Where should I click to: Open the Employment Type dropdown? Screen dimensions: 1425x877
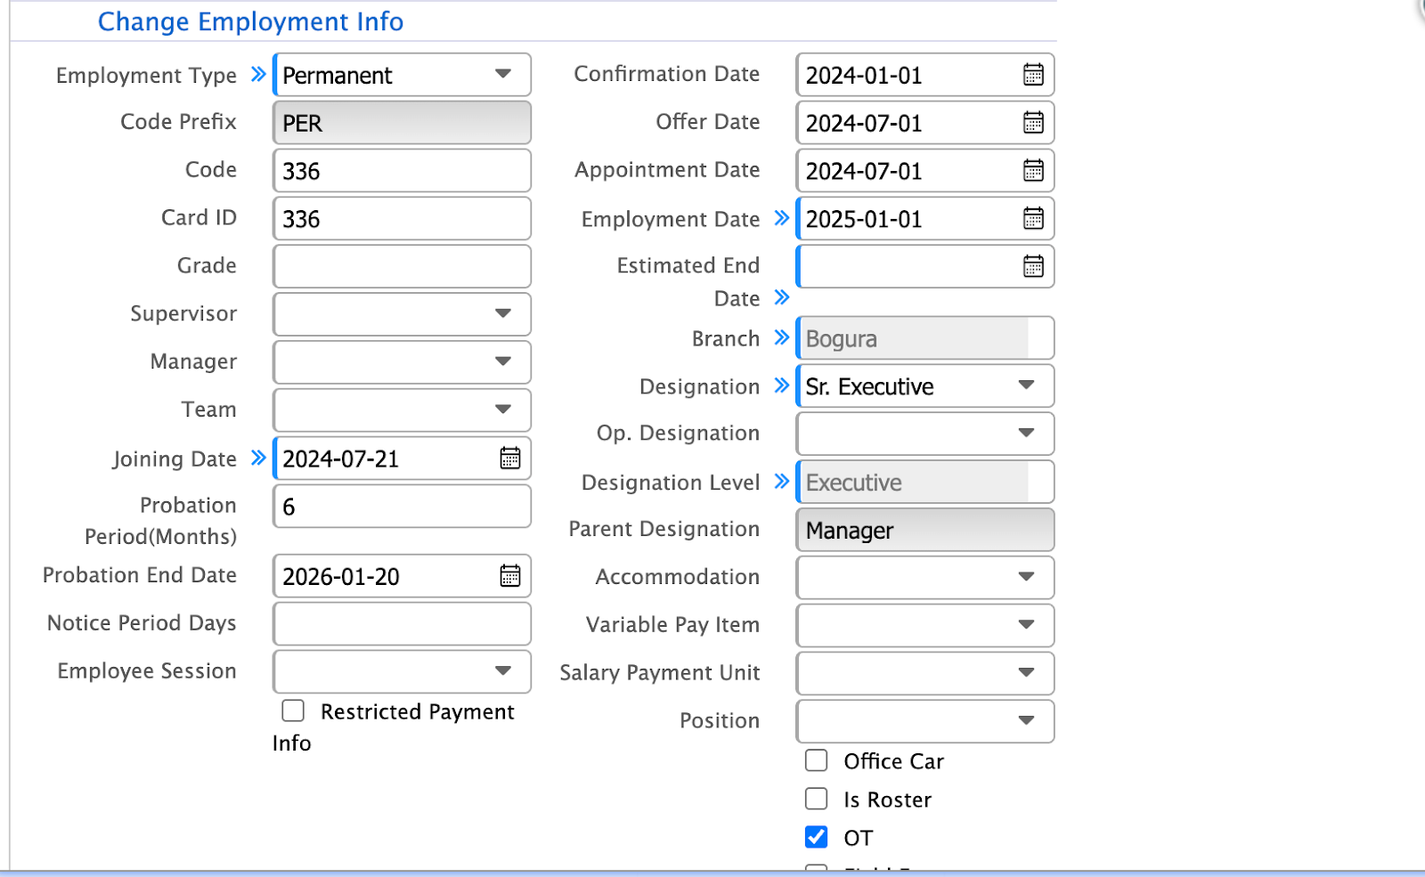point(503,75)
